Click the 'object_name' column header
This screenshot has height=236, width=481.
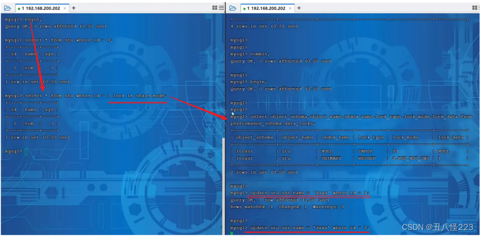point(297,137)
